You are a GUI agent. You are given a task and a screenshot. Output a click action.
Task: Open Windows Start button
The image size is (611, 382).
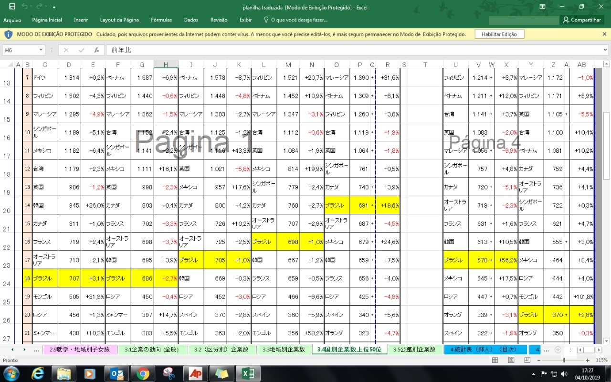click(11, 373)
